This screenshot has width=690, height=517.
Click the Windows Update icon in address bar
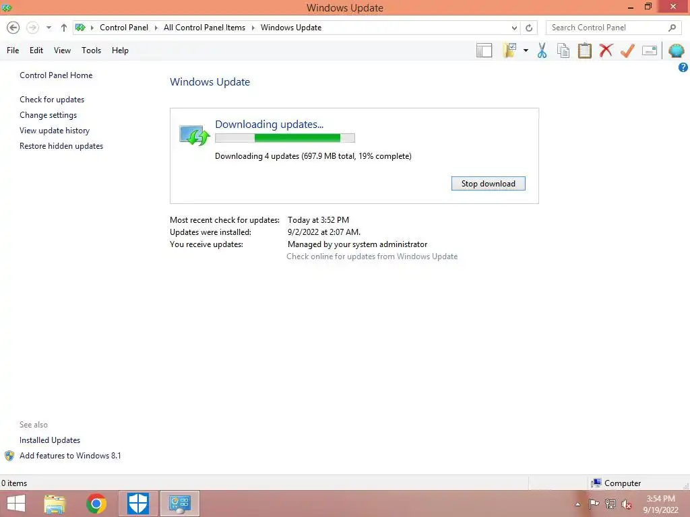[x=80, y=28]
